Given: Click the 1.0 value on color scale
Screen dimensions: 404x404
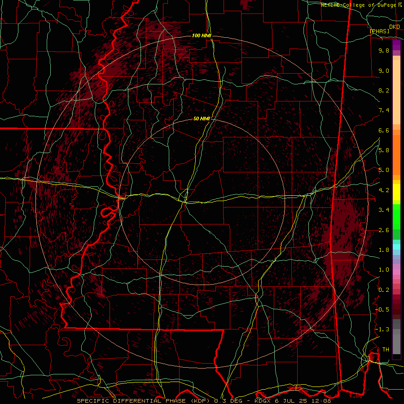Looking at the screenshot, I should pyautogui.click(x=384, y=270).
